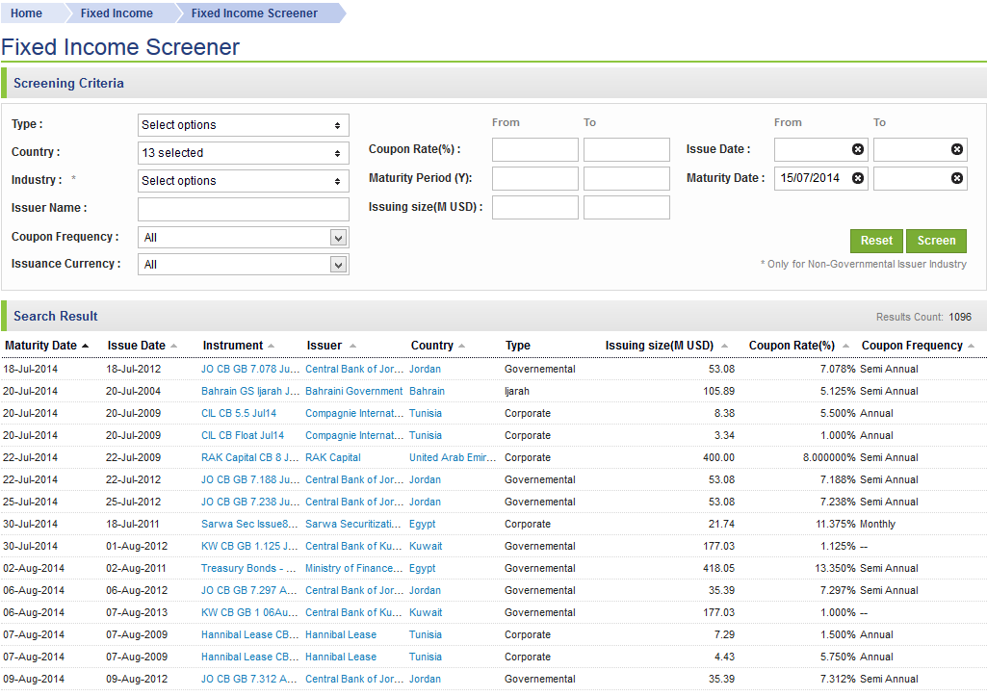Expand the Issuance Currency dropdown

pos(339,265)
